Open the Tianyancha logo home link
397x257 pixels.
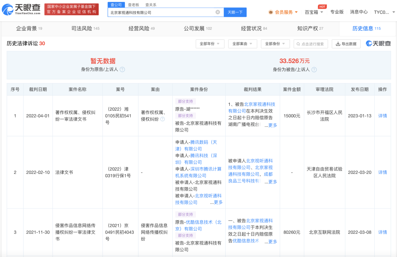[x=21, y=9]
